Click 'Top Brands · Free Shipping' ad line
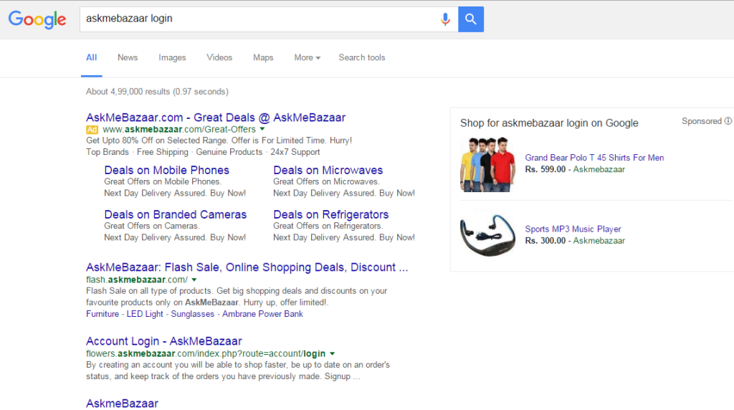Viewport: 734px width, 410px height. (x=203, y=152)
